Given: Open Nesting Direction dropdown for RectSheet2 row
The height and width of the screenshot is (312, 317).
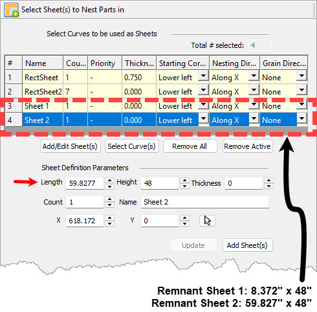Looking at the screenshot, I should pyautogui.click(x=254, y=90).
